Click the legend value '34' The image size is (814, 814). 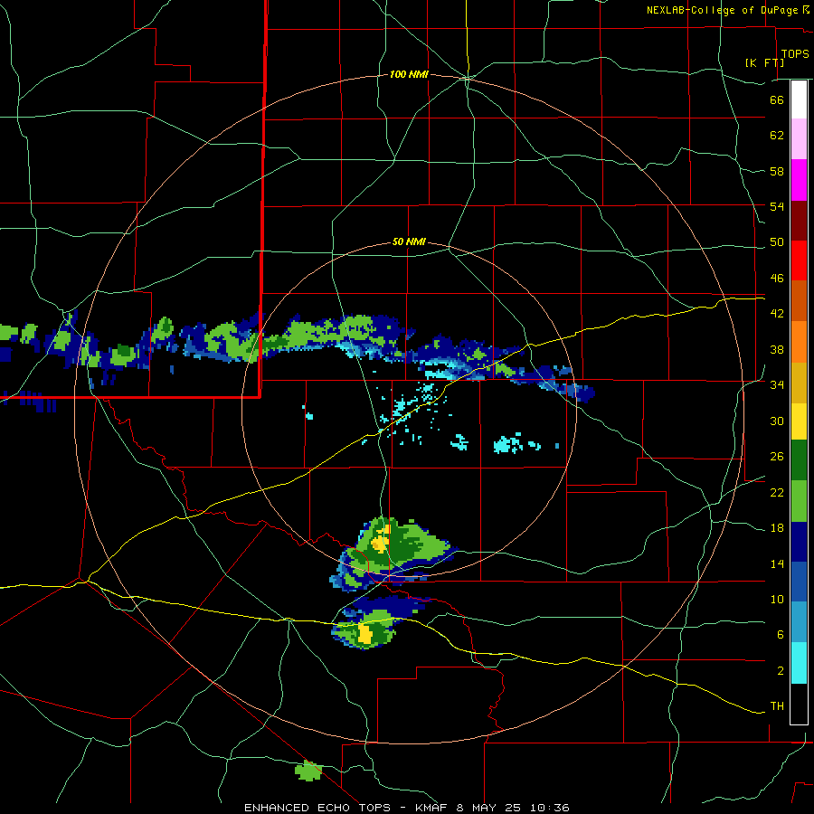pyautogui.click(x=777, y=385)
